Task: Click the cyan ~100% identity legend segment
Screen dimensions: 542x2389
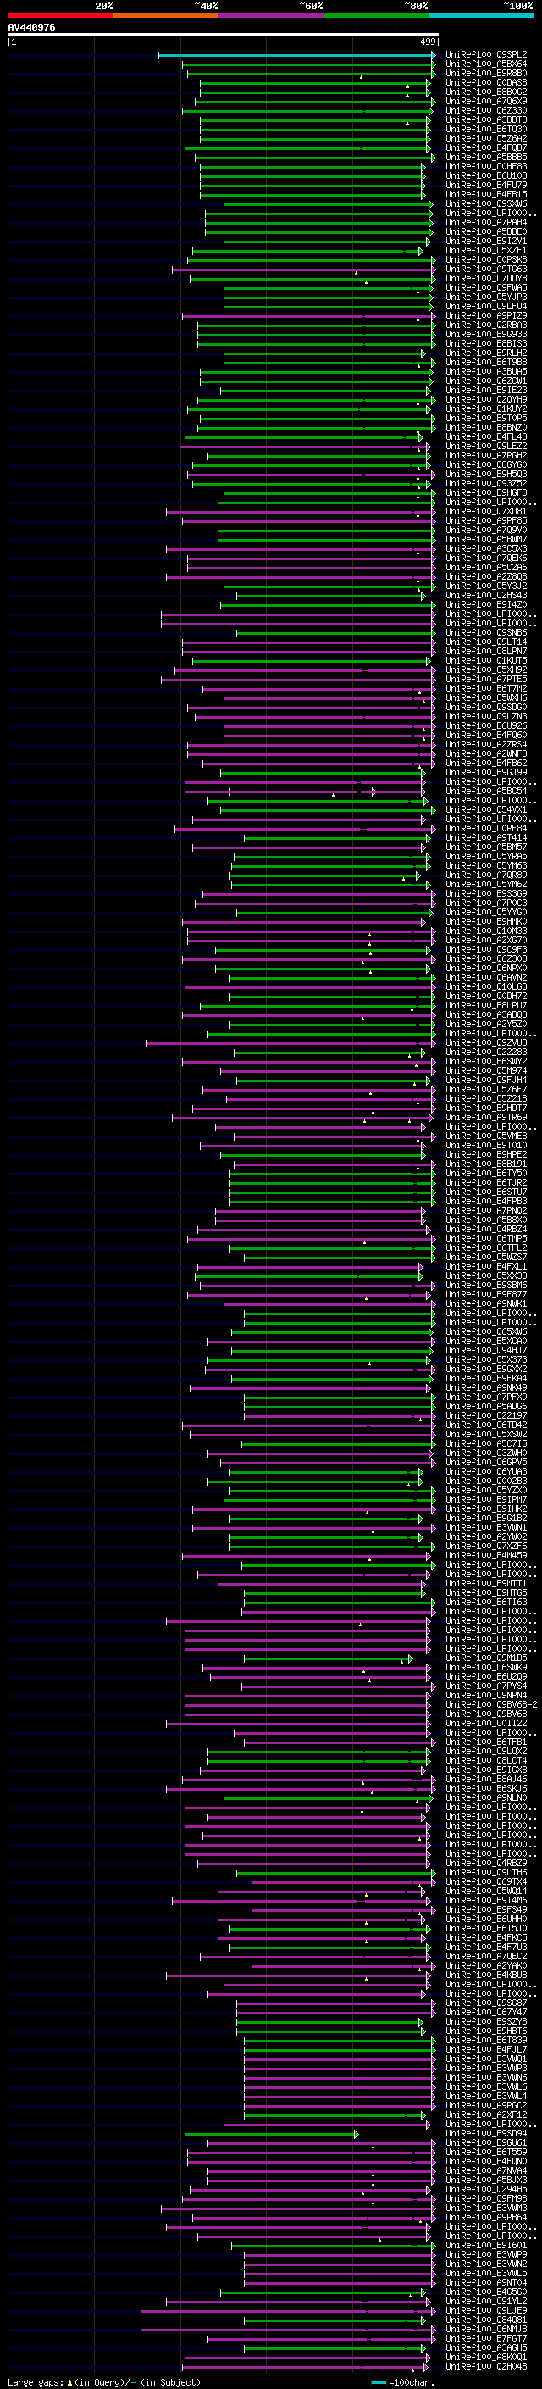Action: (481, 15)
